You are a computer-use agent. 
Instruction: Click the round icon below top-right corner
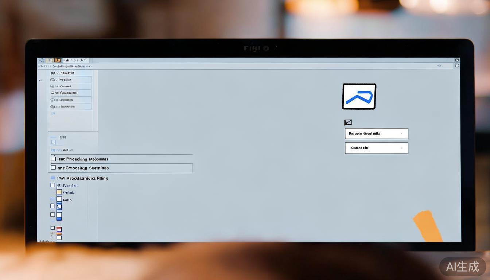457,66
